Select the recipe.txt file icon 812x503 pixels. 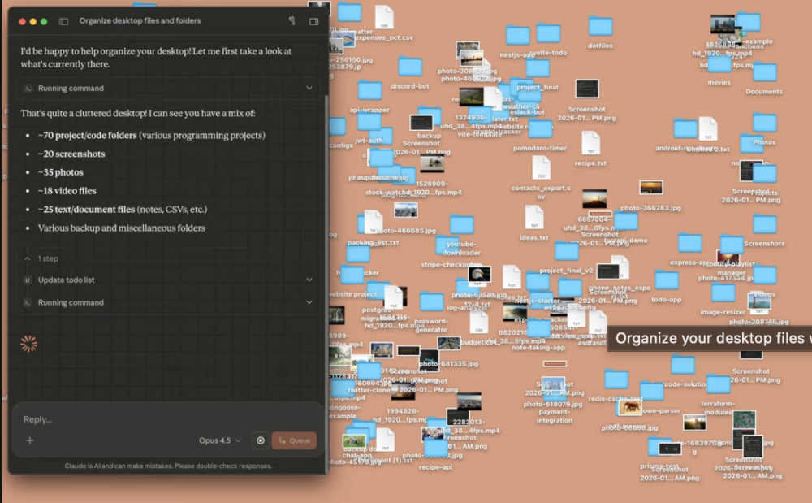[590, 144]
